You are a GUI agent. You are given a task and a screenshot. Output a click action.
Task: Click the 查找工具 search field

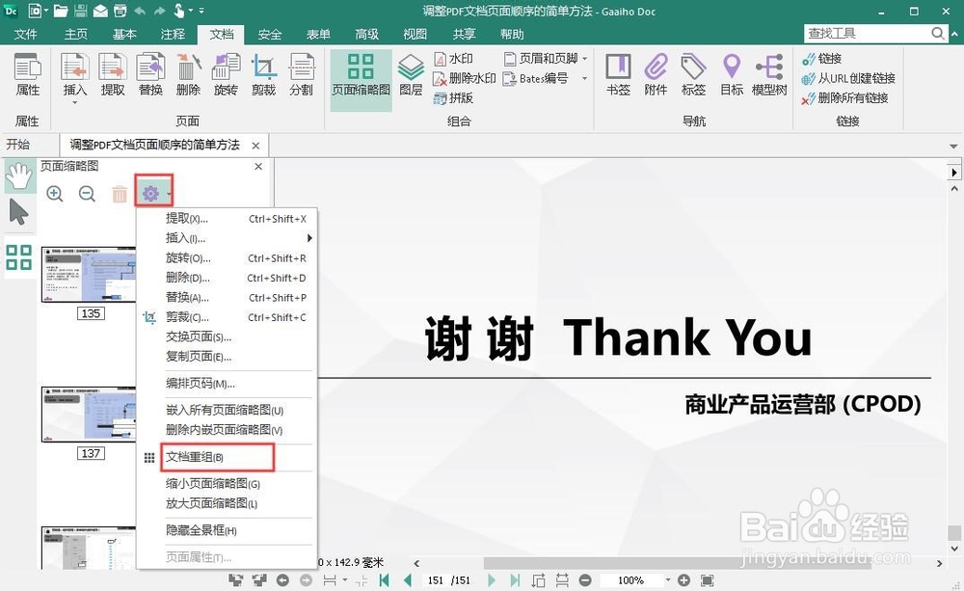[867, 33]
